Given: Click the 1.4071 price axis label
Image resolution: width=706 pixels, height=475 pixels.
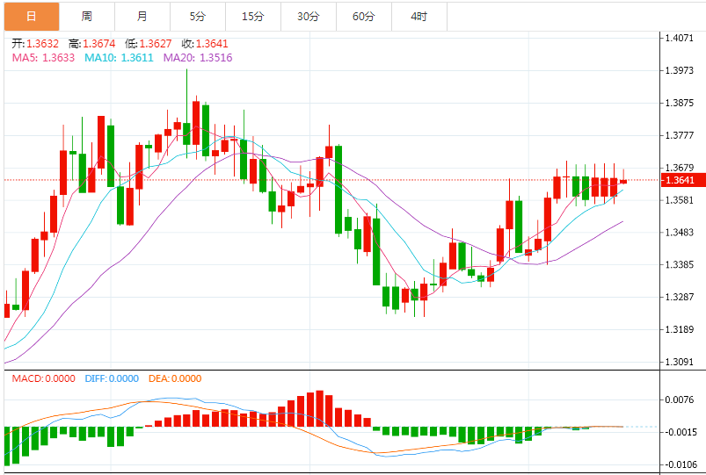Looking at the screenshot, I should coord(680,38).
